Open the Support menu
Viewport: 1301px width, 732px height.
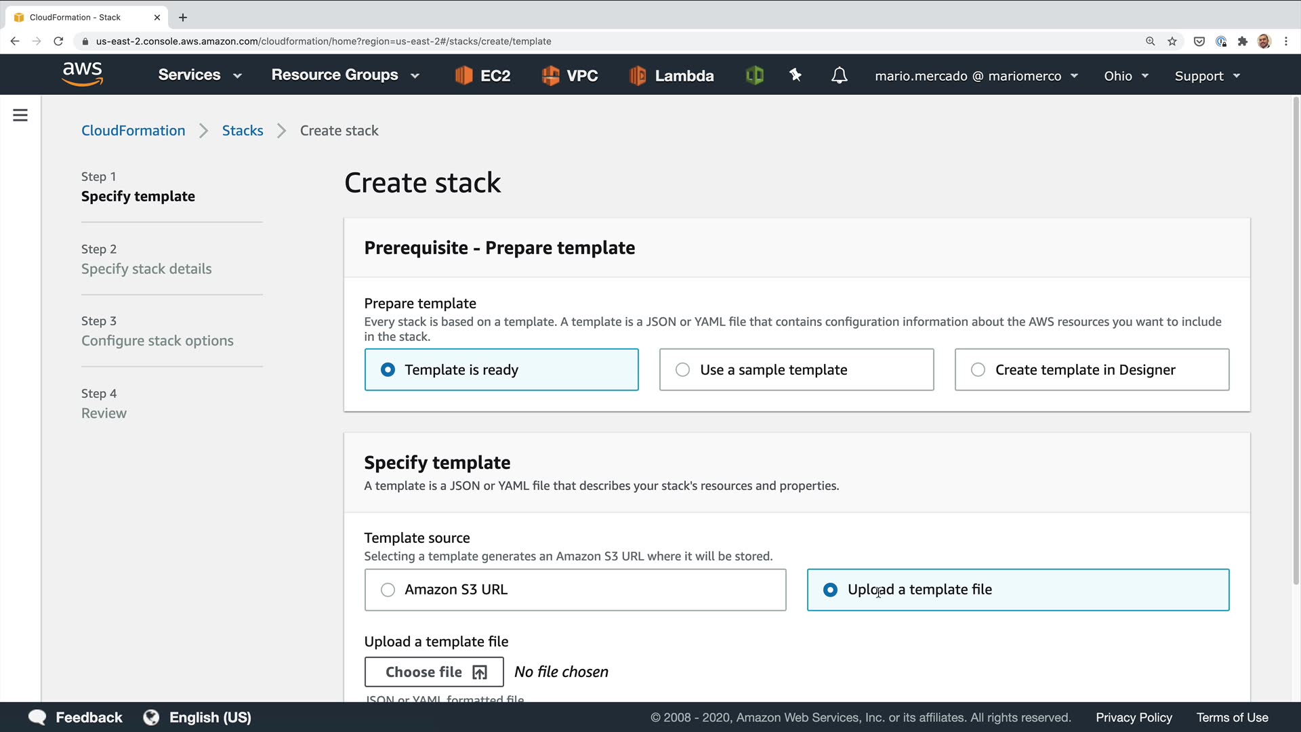1207,76
